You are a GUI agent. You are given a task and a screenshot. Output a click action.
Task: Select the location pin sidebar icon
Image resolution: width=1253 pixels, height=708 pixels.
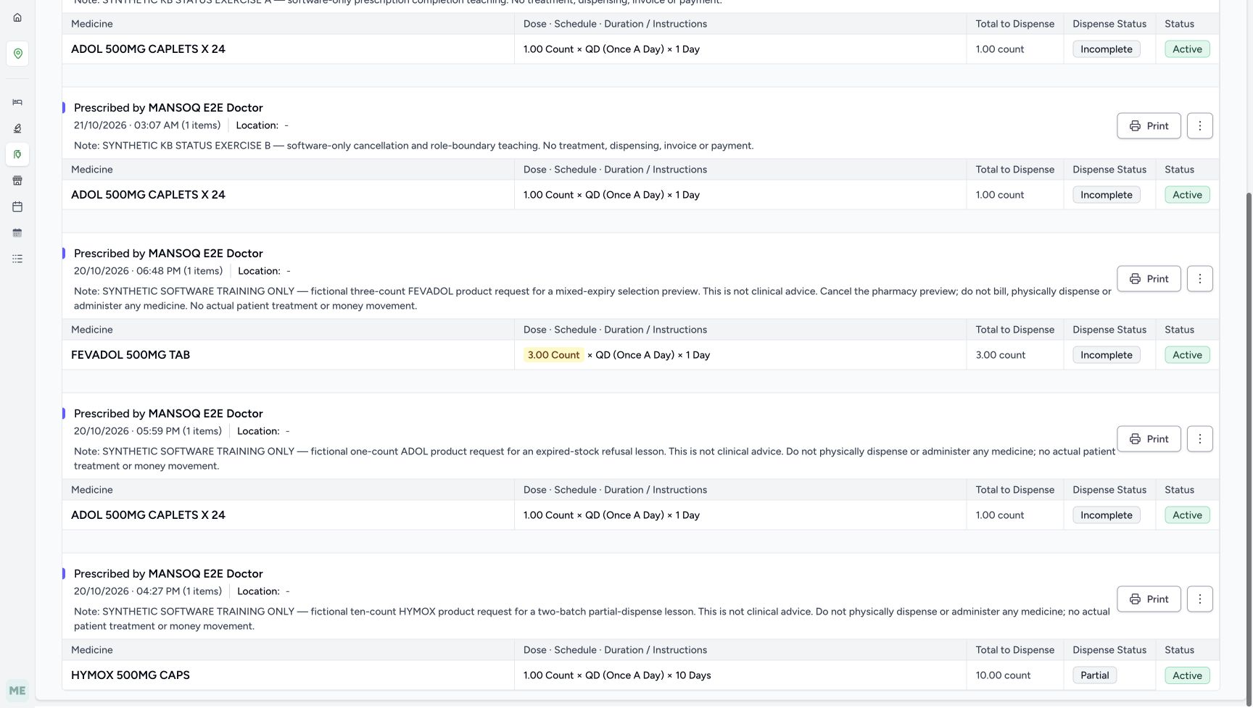tap(17, 54)
